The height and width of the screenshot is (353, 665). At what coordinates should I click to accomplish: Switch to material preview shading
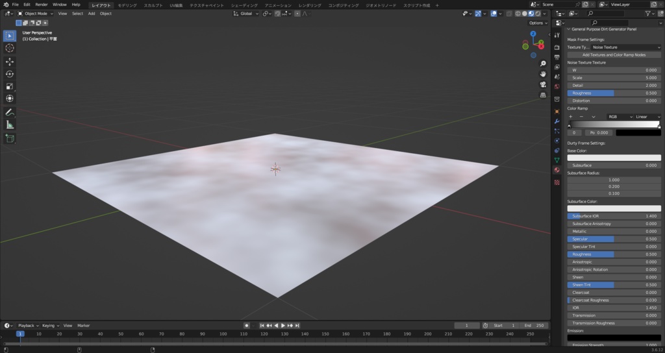point(531,14)
